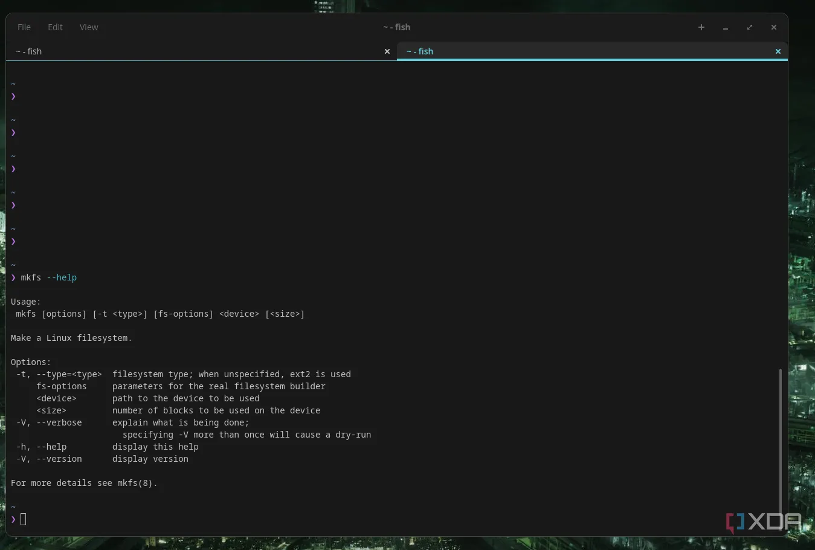Click the '-h, --help' option
This screenshot has height=550, width=815.
coord(41,447)
